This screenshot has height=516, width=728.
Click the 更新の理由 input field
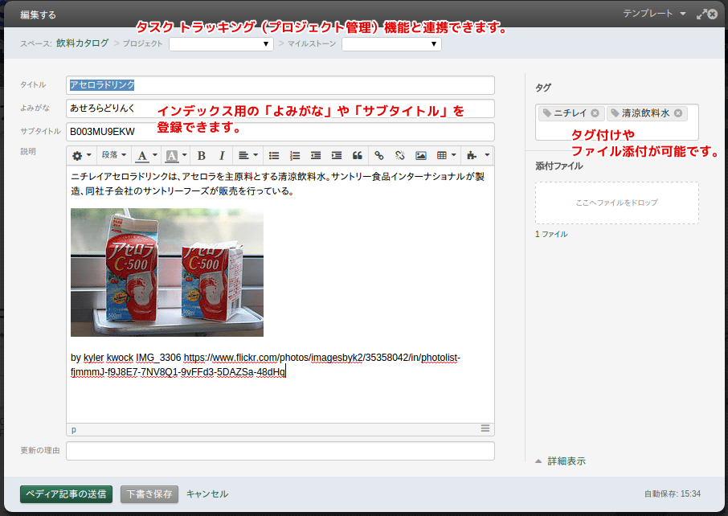(x=280, y=451)
